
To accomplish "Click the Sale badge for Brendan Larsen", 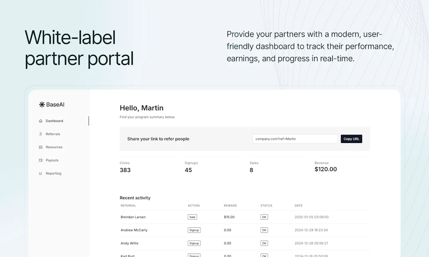I will pyautogui.click(x=192, y=217).
